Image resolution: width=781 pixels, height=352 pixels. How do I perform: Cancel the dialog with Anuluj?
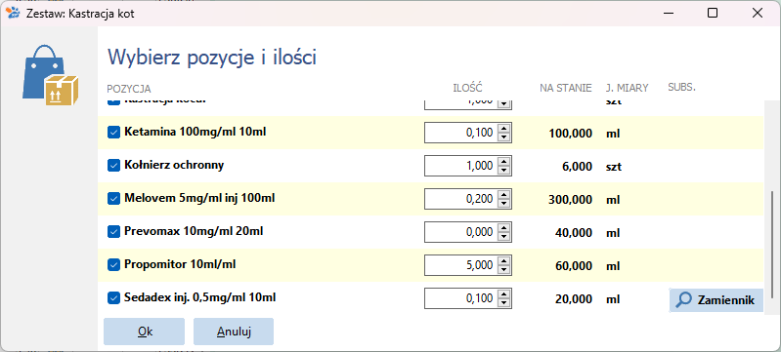pyautogui.click(x=234, y=332)
